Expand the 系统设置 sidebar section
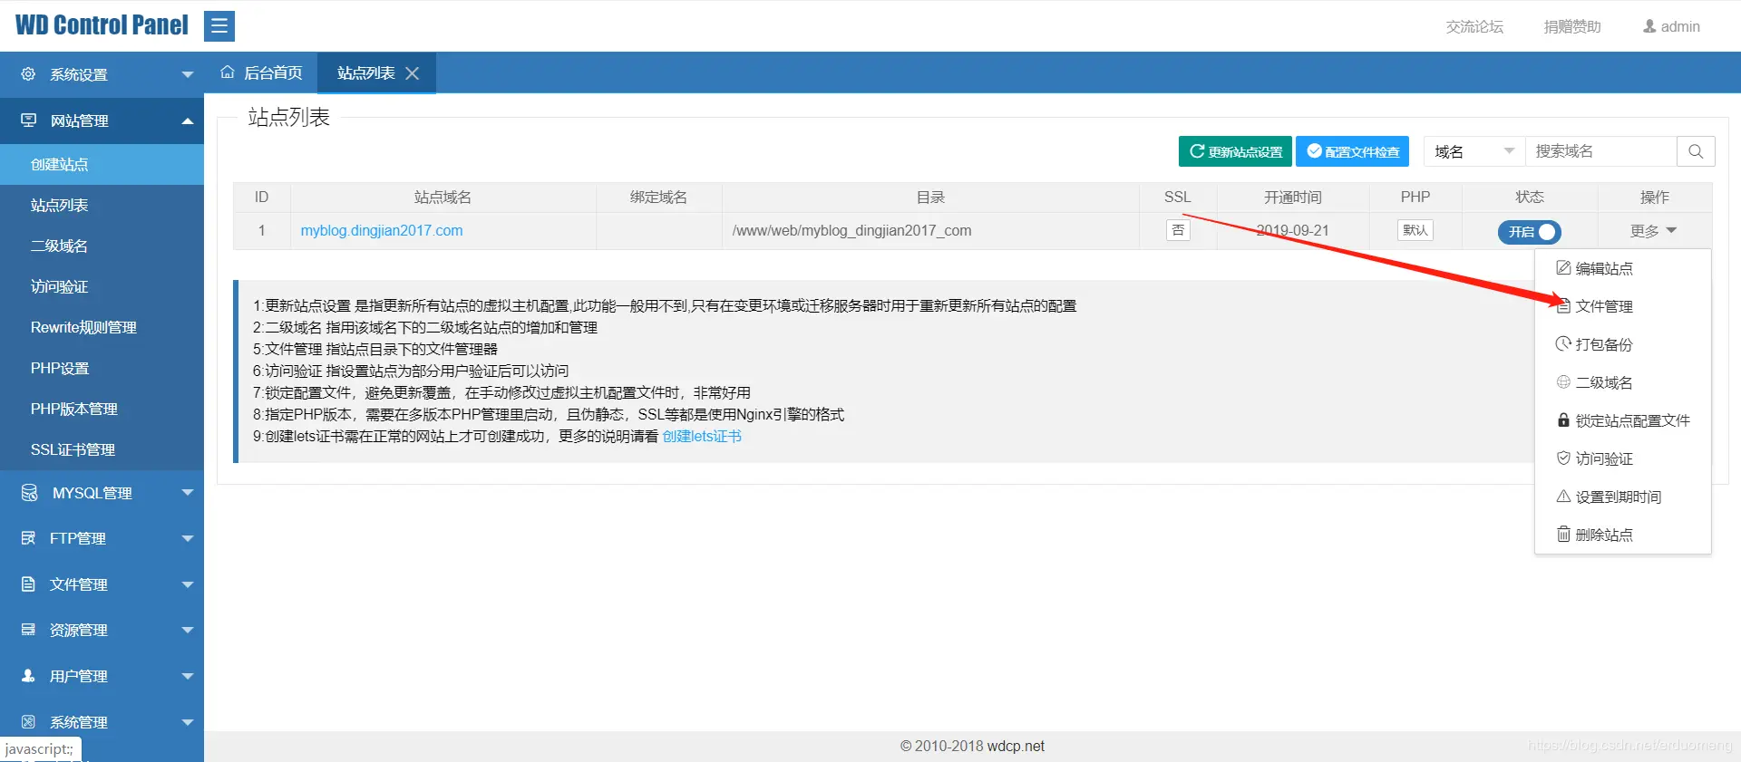This screenshot has width=1741, height=762. coord(188,74)
